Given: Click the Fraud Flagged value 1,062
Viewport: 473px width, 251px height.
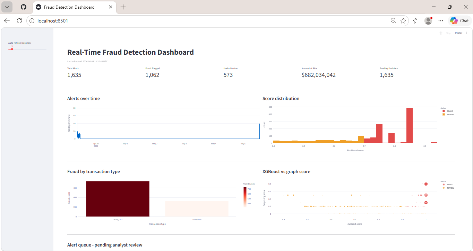Looking at the screenshot, I should pos(152,75).
